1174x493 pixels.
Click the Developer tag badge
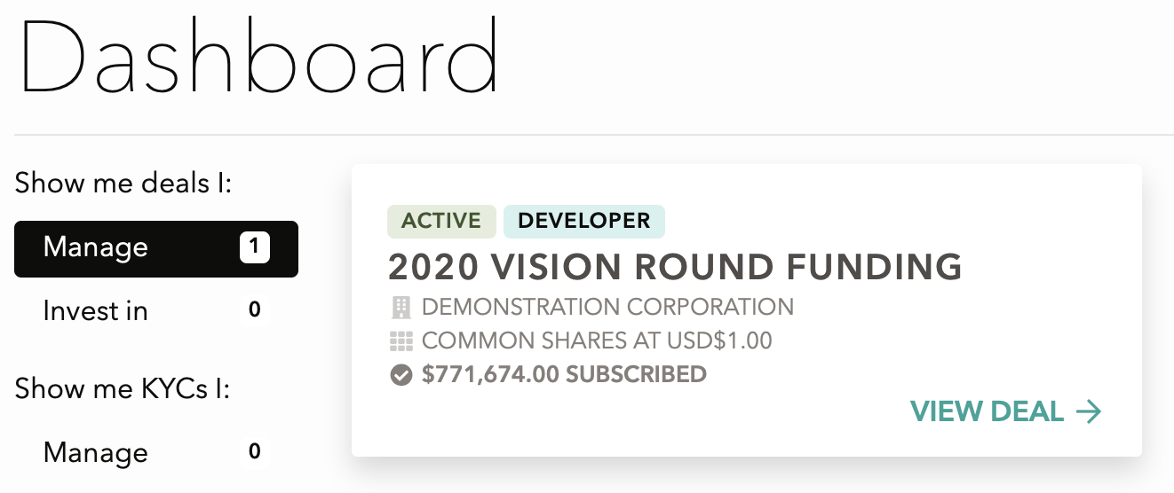click(584, 222)
